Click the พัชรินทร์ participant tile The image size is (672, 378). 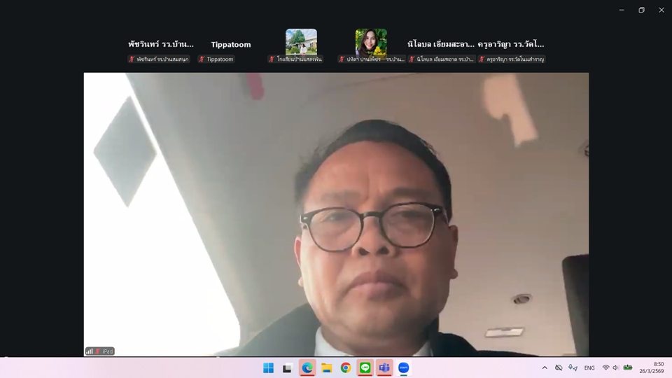[x=161, y=45]
